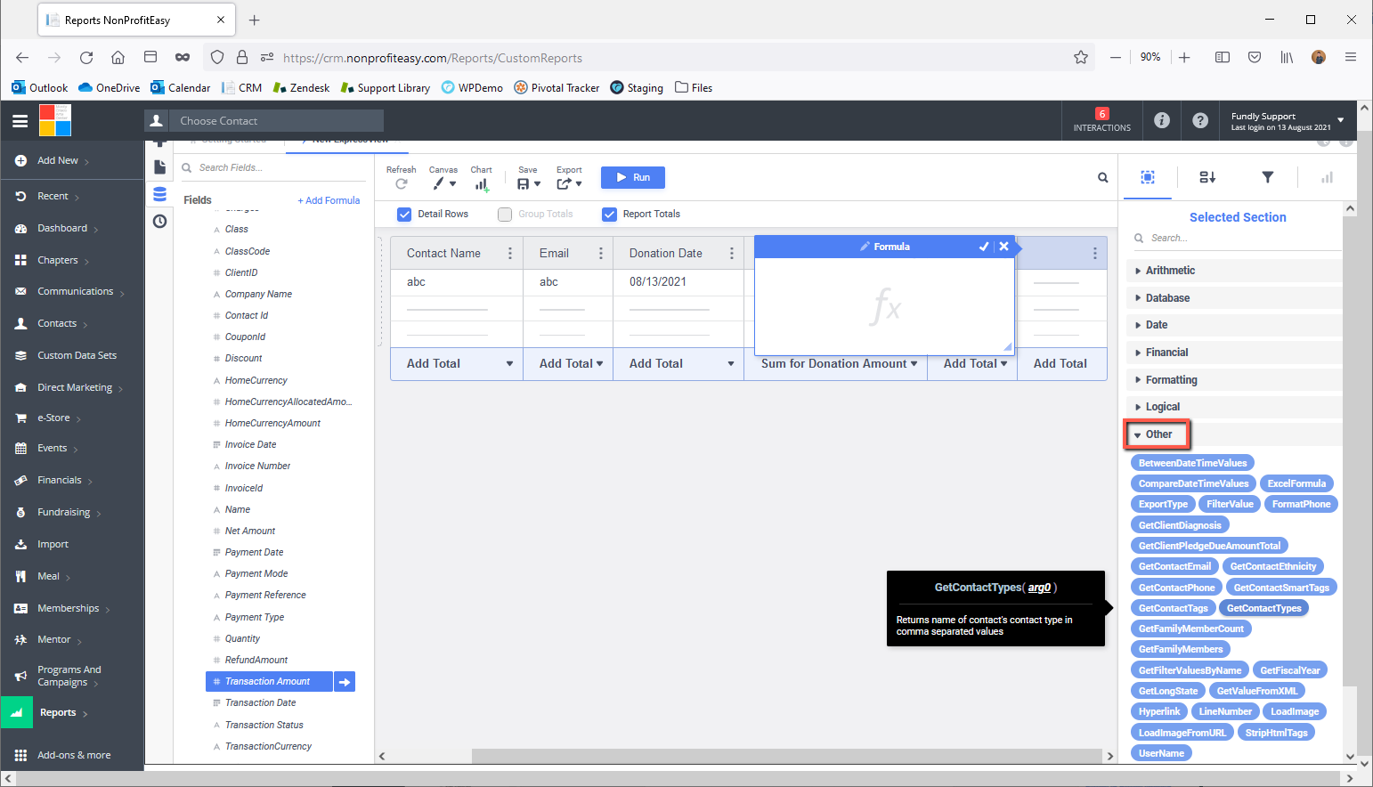
Task: Click the report search magnifier icon
Action: click(x=1102, y=178)
